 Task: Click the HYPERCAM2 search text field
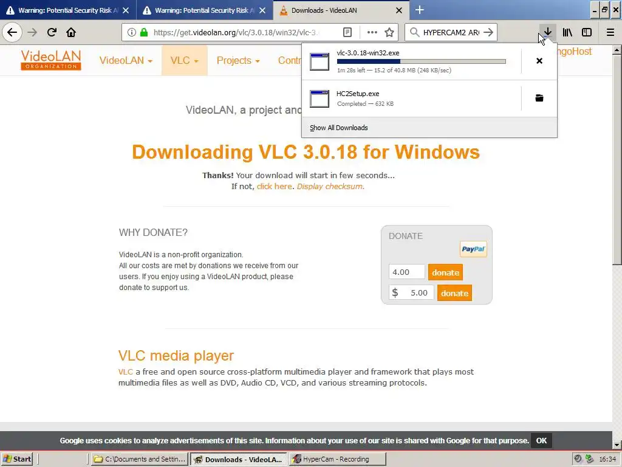(451, 32)
